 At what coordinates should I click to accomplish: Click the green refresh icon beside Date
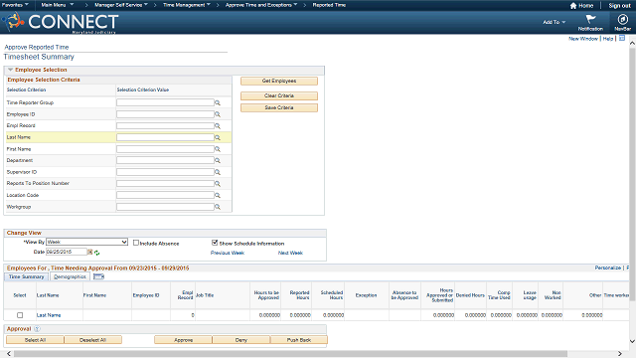click(97, 253)
